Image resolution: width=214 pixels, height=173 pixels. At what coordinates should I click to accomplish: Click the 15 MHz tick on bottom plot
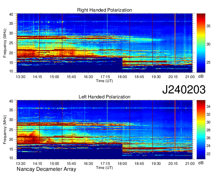coord(11,149)
